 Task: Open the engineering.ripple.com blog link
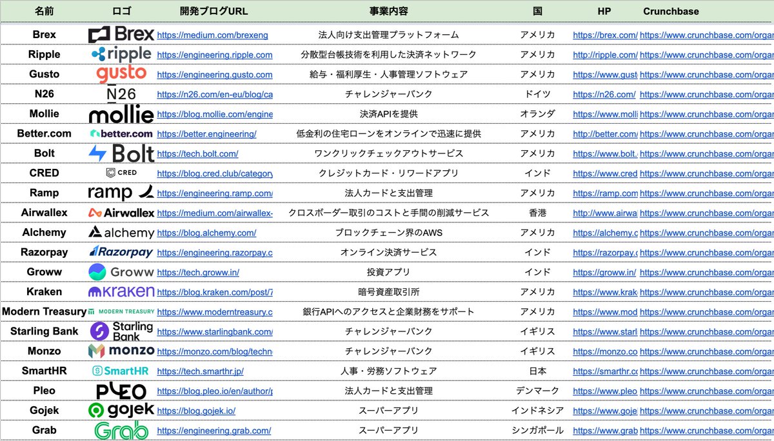pyautogui.click(x=214, y=55)
